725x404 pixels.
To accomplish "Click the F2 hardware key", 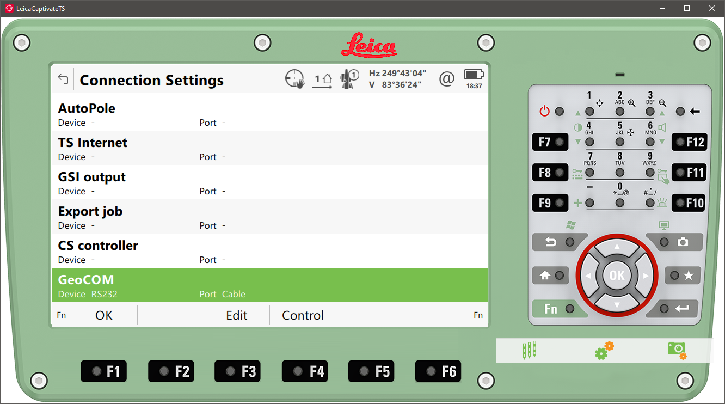I will [171, 371].
